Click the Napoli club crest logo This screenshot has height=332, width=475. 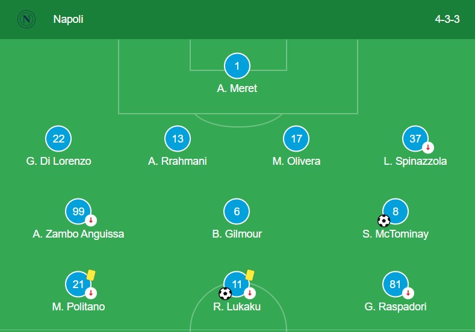coord(26,19)
